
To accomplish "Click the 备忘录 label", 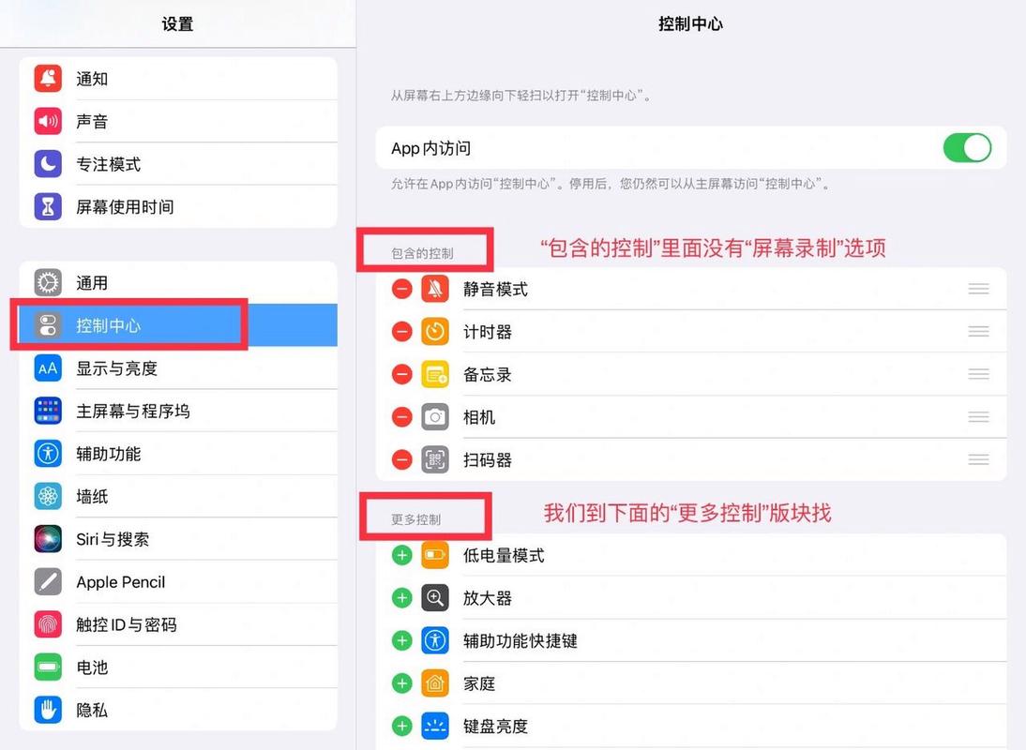I will coord(488,374).
